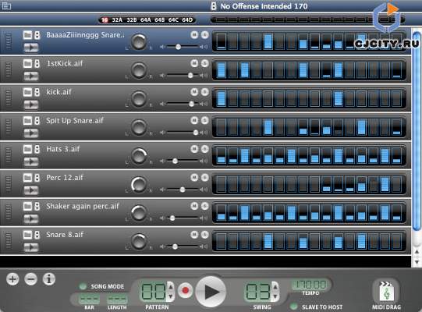Decrease the swing value with the down arrow
Image resolution: width=422 pixels, height=312 pixels.
coord(275,296)
